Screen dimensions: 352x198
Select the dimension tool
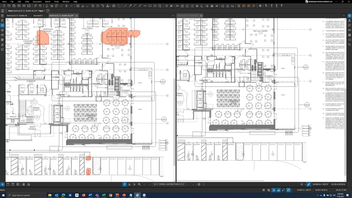pyautogui.click(x=145, y=6)
